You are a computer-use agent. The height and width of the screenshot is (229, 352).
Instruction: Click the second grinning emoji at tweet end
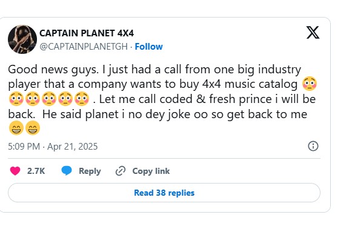tap(33, 128)
